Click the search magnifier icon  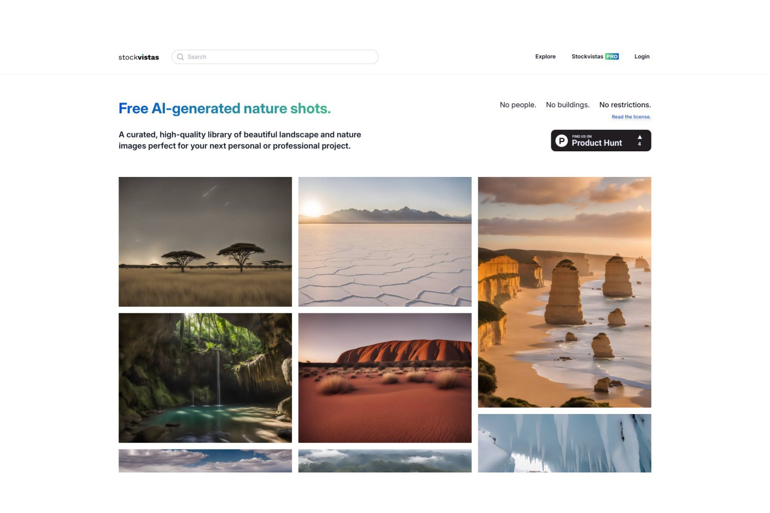(x=180, y=57)
